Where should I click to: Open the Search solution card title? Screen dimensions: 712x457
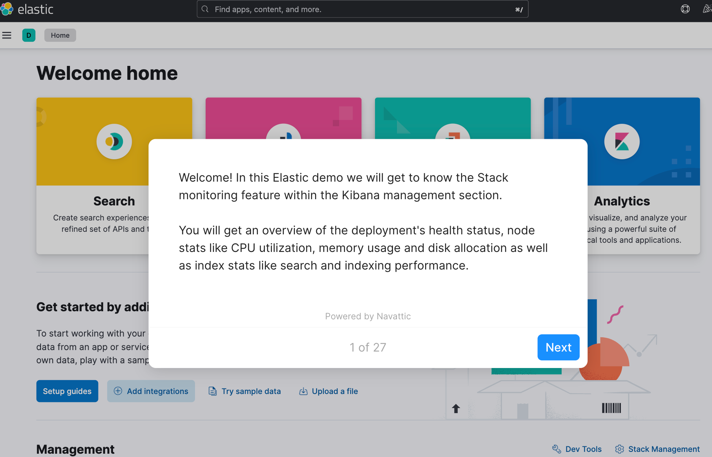(x=114, y=201)
